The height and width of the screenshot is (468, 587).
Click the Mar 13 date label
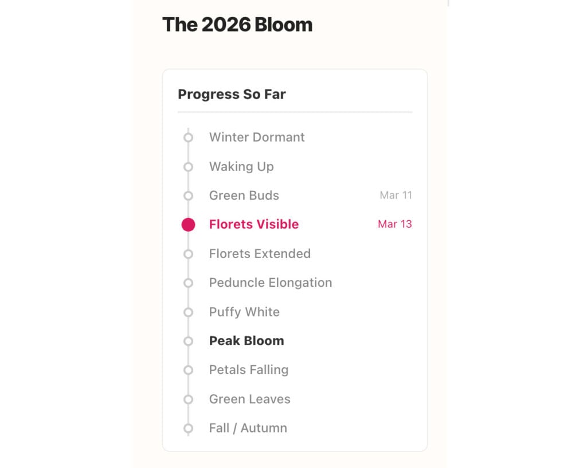(x=395, y=224)
